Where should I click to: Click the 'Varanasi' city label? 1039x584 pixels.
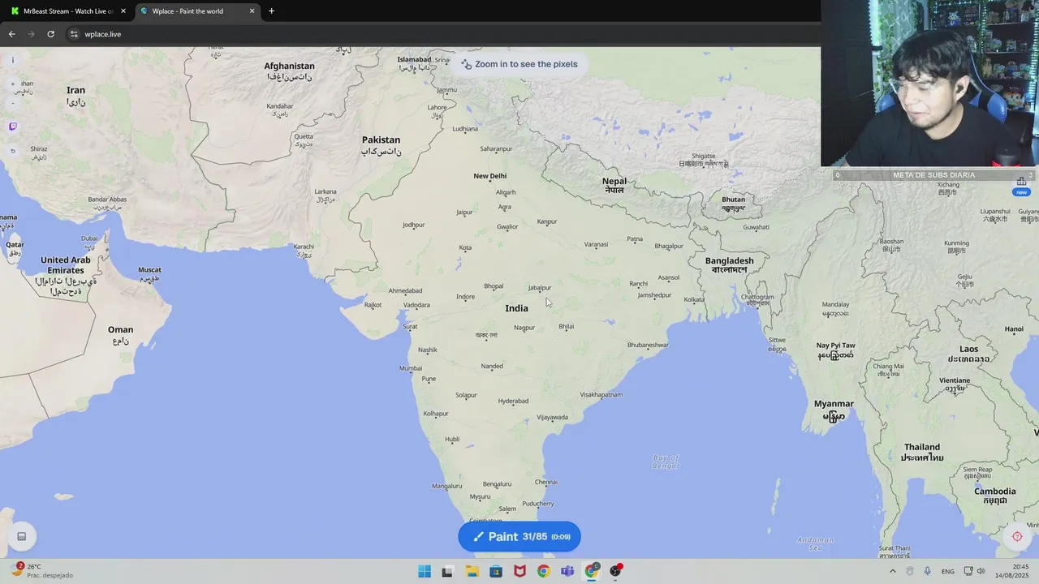[596, 244]
